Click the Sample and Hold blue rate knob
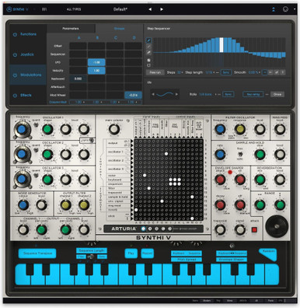Viewport: 300px width, 308px height. coord(220,154)
